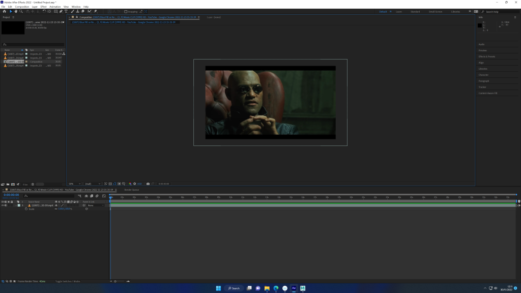This screenshot has height=293, width=521.
Task: Open the Parent None dropdown for layer 1
Action: [x=96, y=206]
